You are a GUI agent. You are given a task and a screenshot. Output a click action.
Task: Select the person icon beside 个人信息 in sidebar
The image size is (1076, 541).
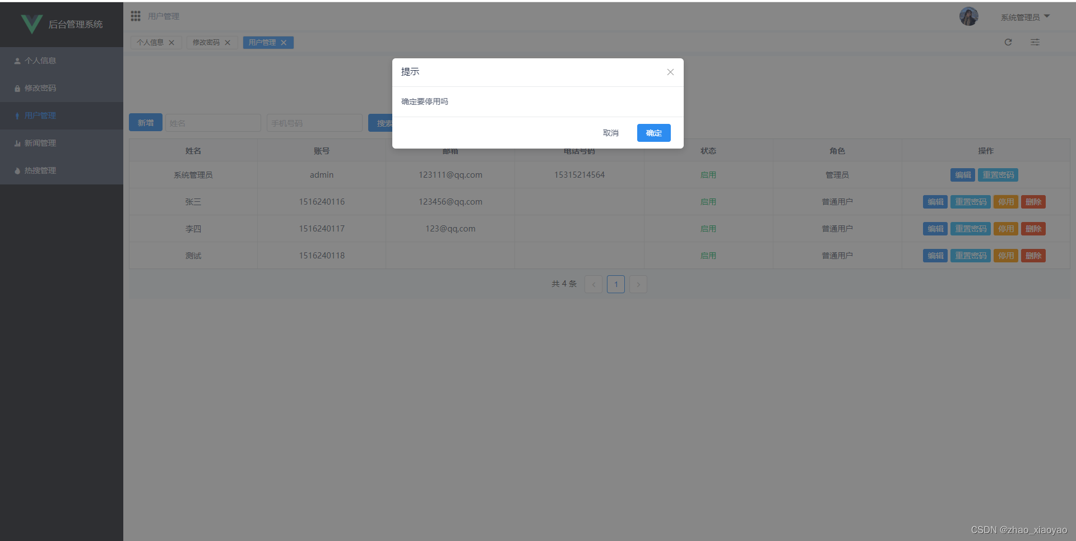tap(17, 60)
